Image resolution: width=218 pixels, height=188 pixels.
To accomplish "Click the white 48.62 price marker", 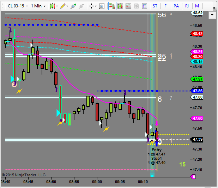I will (197, 13).
